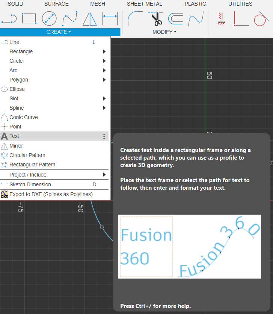Screen dimensions: 273x314
Task: Expand the Arc submenu arrow
Action: pyautogui.click(x=104, y=71)
